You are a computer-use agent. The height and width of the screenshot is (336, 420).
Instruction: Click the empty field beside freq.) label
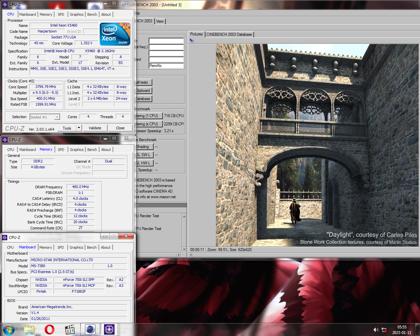(166, 47)
